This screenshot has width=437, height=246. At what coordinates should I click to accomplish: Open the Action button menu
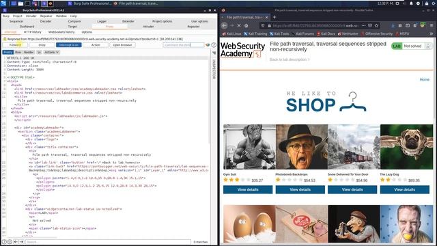[96, 45]
